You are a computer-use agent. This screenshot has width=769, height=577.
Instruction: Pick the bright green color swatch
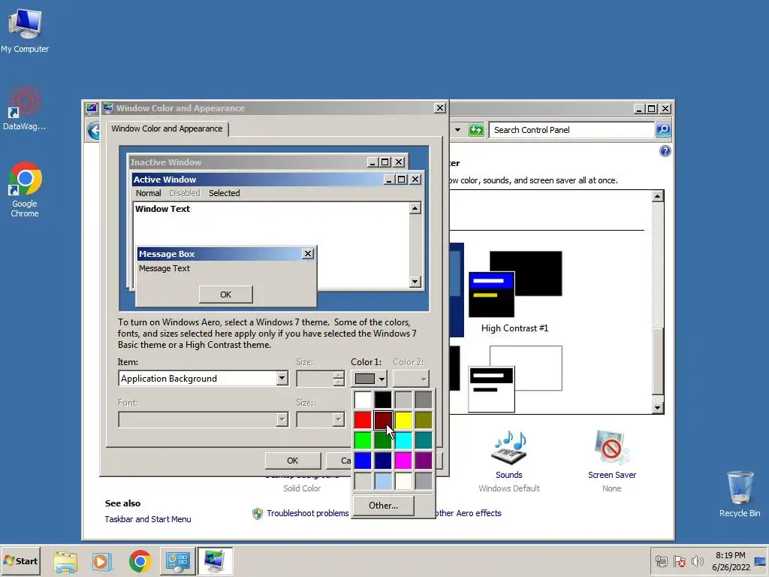point(363,440)
